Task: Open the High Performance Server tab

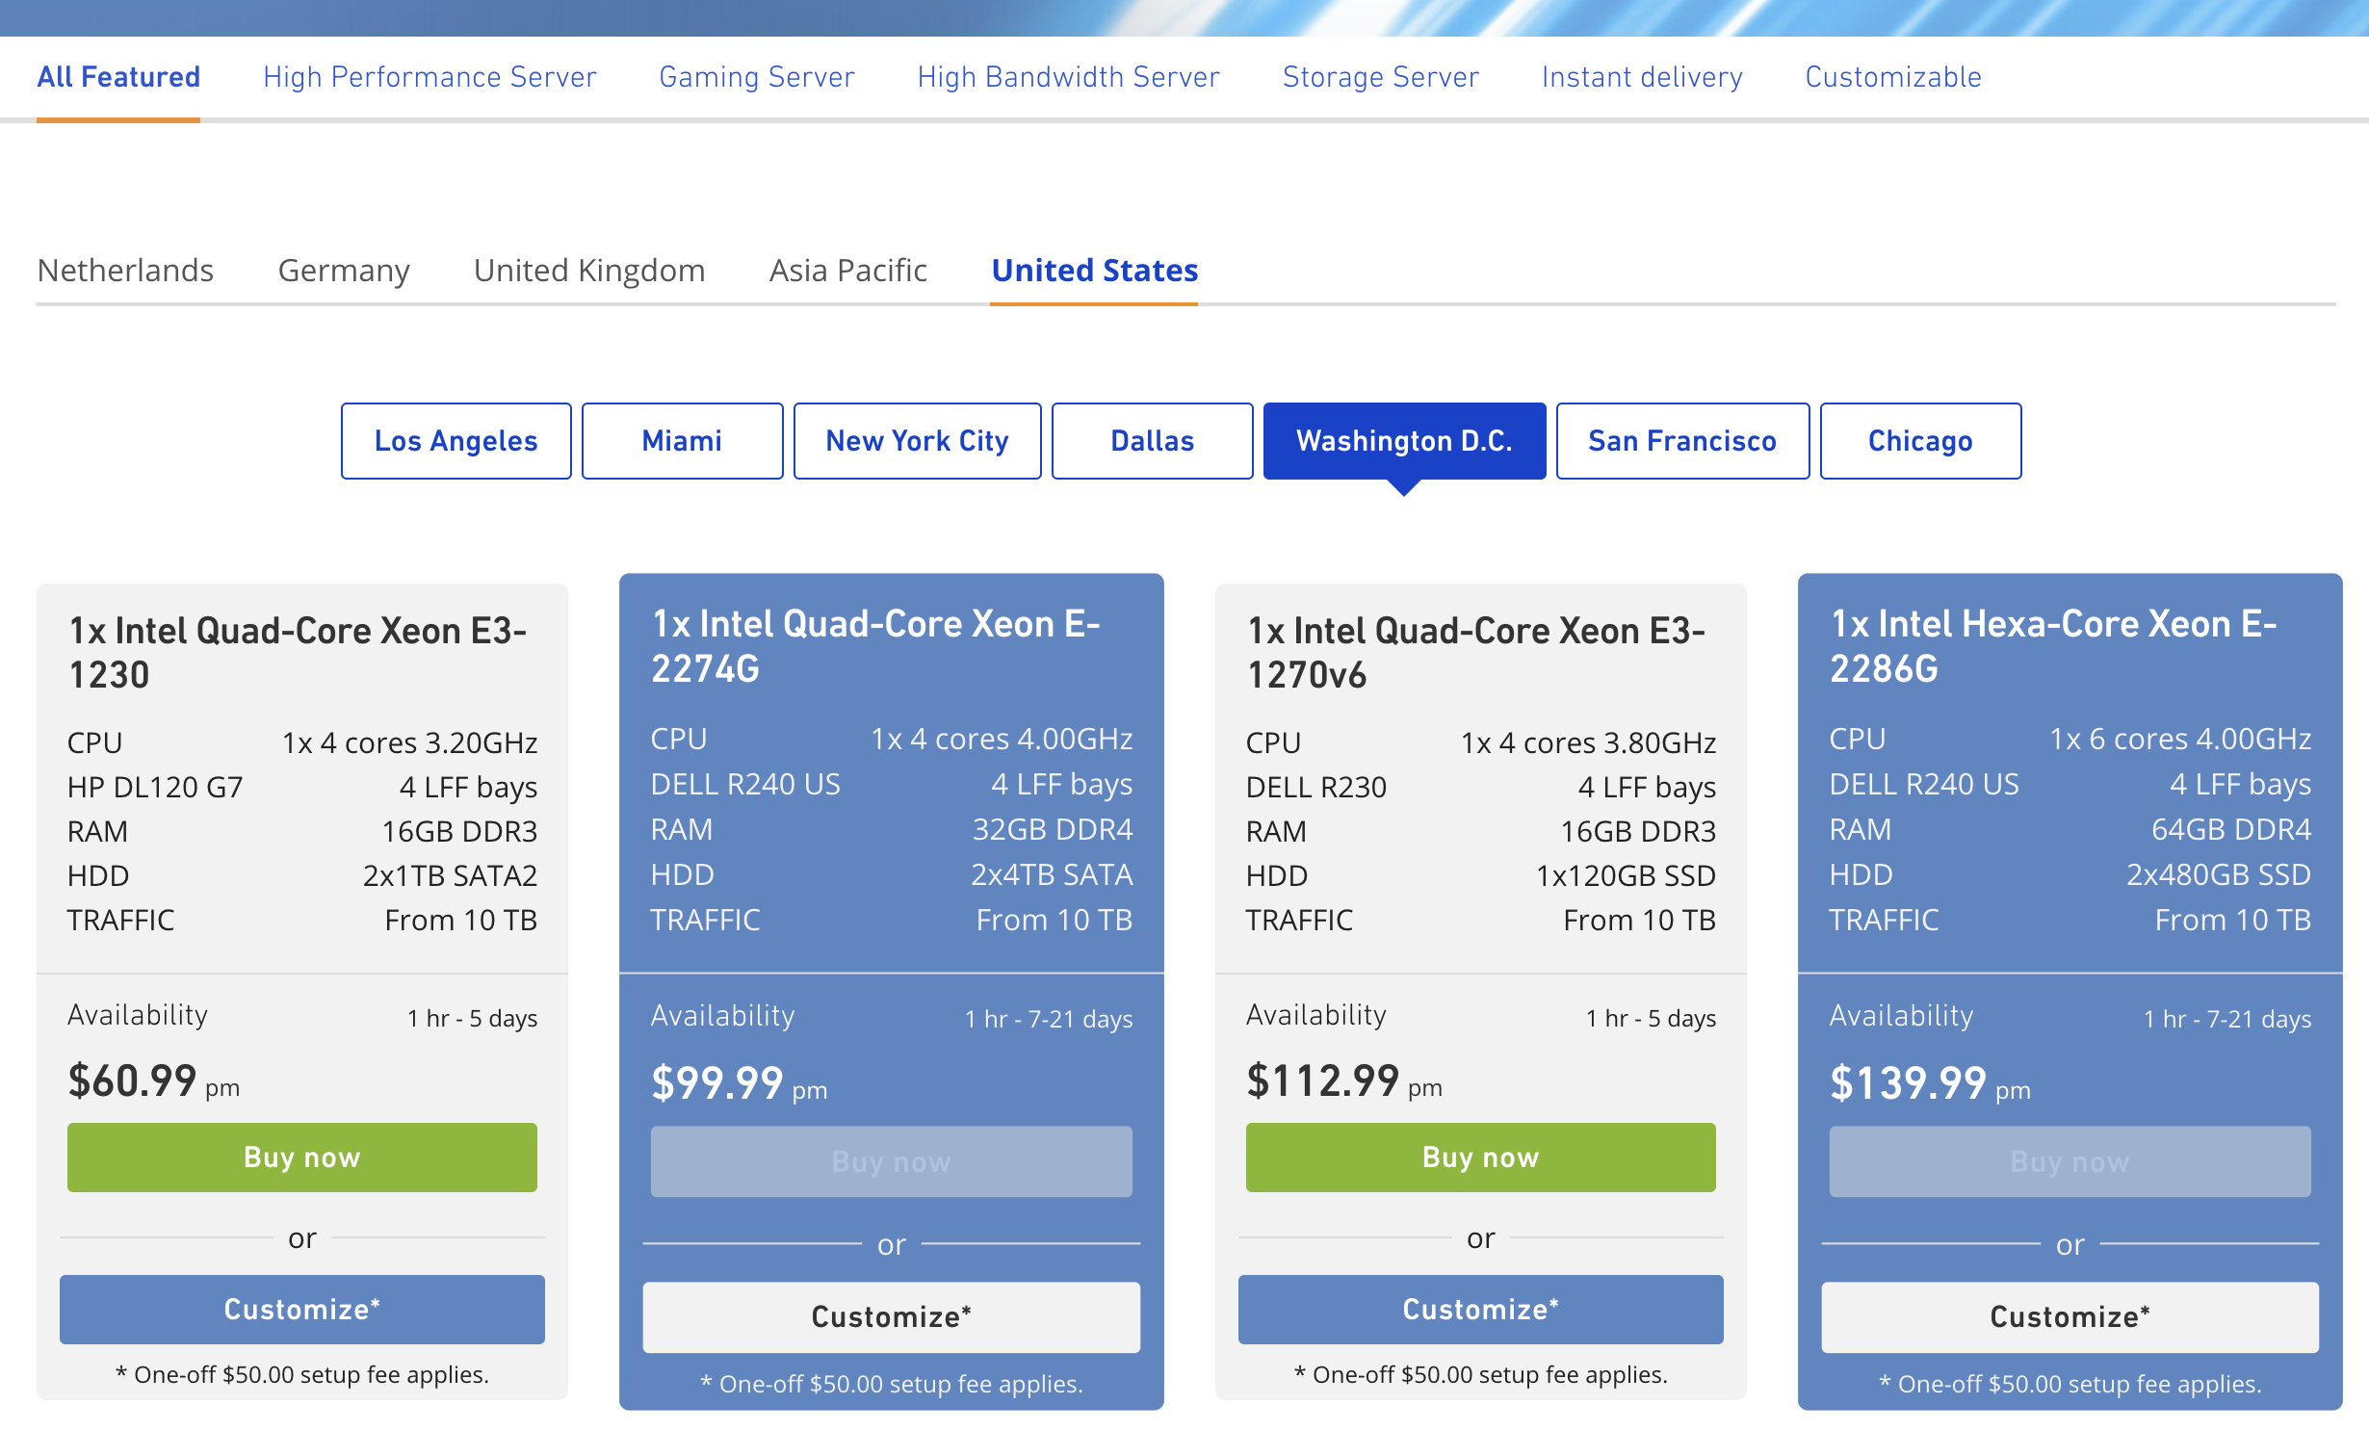Action: click(430, 77)
